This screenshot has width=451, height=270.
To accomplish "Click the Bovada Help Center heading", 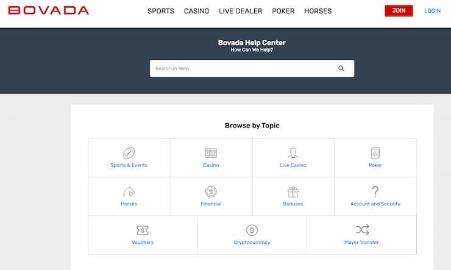I will (252, 43).
